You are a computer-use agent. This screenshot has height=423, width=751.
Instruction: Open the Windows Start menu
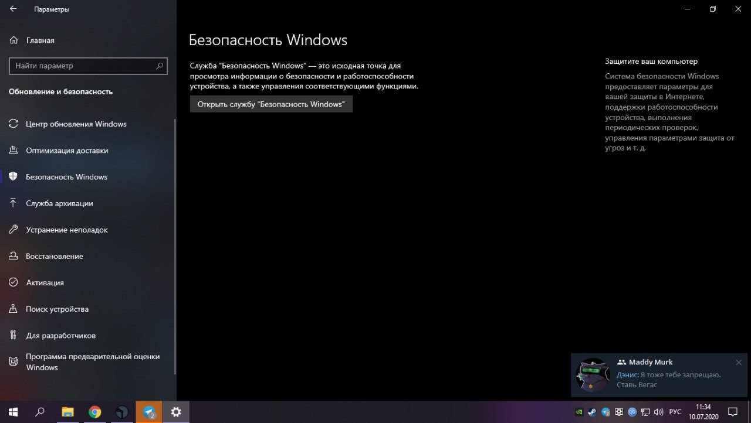tap(12, 412)
